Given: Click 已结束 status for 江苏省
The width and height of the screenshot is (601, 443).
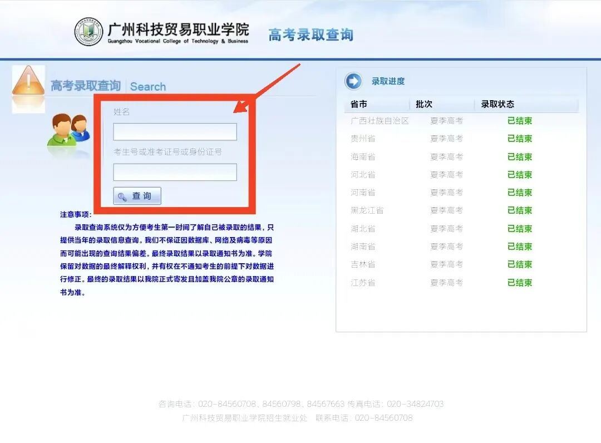Looking at the screenshot, I should tap(520, 283).
